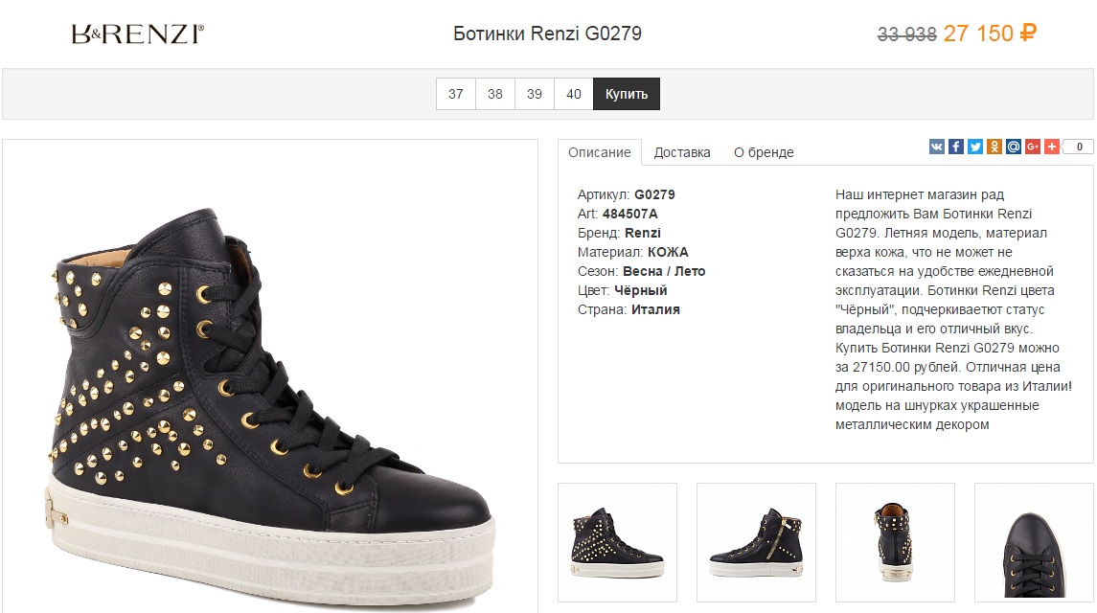Image resolution: width=1097 pixels, height=613 pixels.
Task: Select shoe size 38
Action: pos(495,94)
